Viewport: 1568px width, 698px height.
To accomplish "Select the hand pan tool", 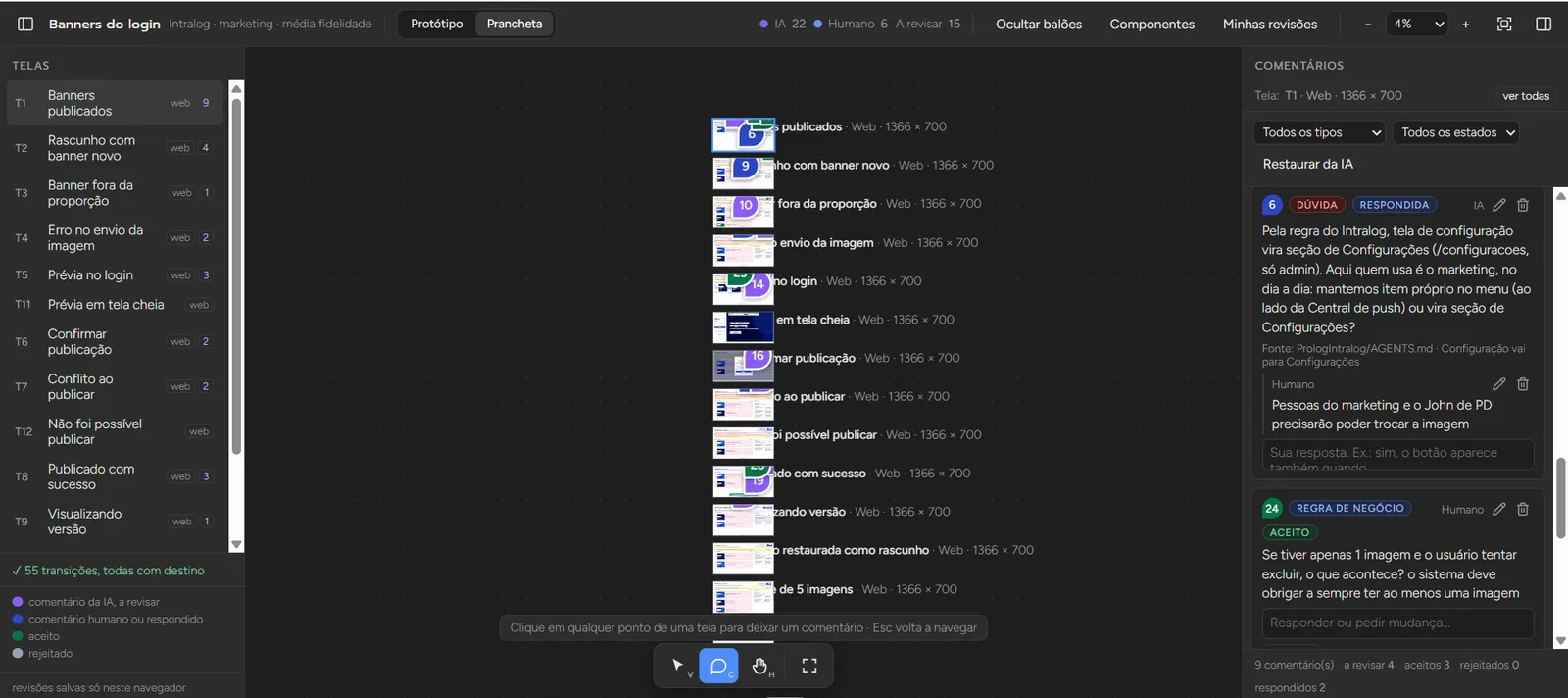I will pos(760,666).
